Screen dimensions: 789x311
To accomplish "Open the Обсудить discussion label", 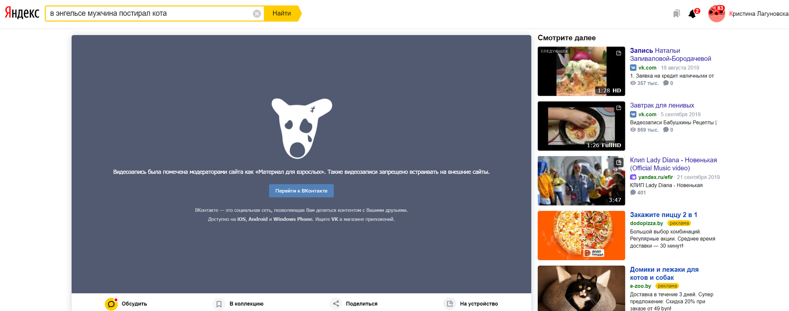I will click(134, 304).
